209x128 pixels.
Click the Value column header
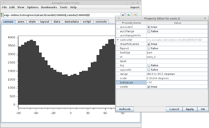[x=177, y=23]
